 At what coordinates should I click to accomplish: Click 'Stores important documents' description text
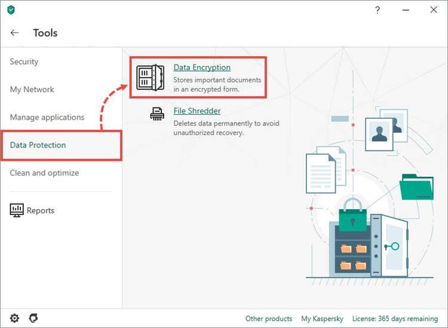[x=217, y=85]
